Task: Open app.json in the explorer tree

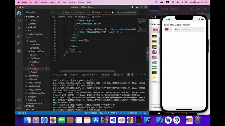Action: click(32, 97)
